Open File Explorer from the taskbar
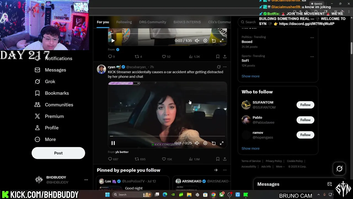 coord(189,195)
